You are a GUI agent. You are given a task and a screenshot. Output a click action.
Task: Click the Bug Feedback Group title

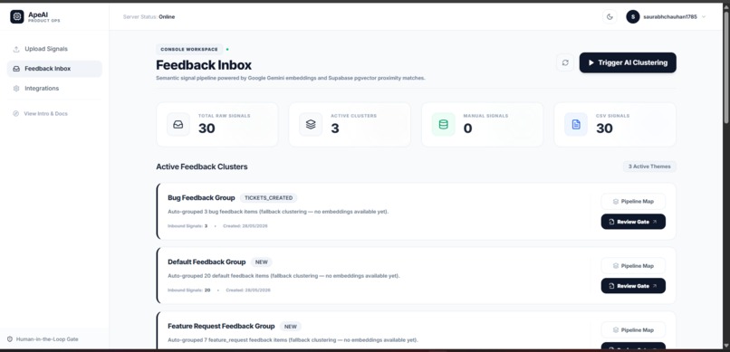[x=201, y=198]
